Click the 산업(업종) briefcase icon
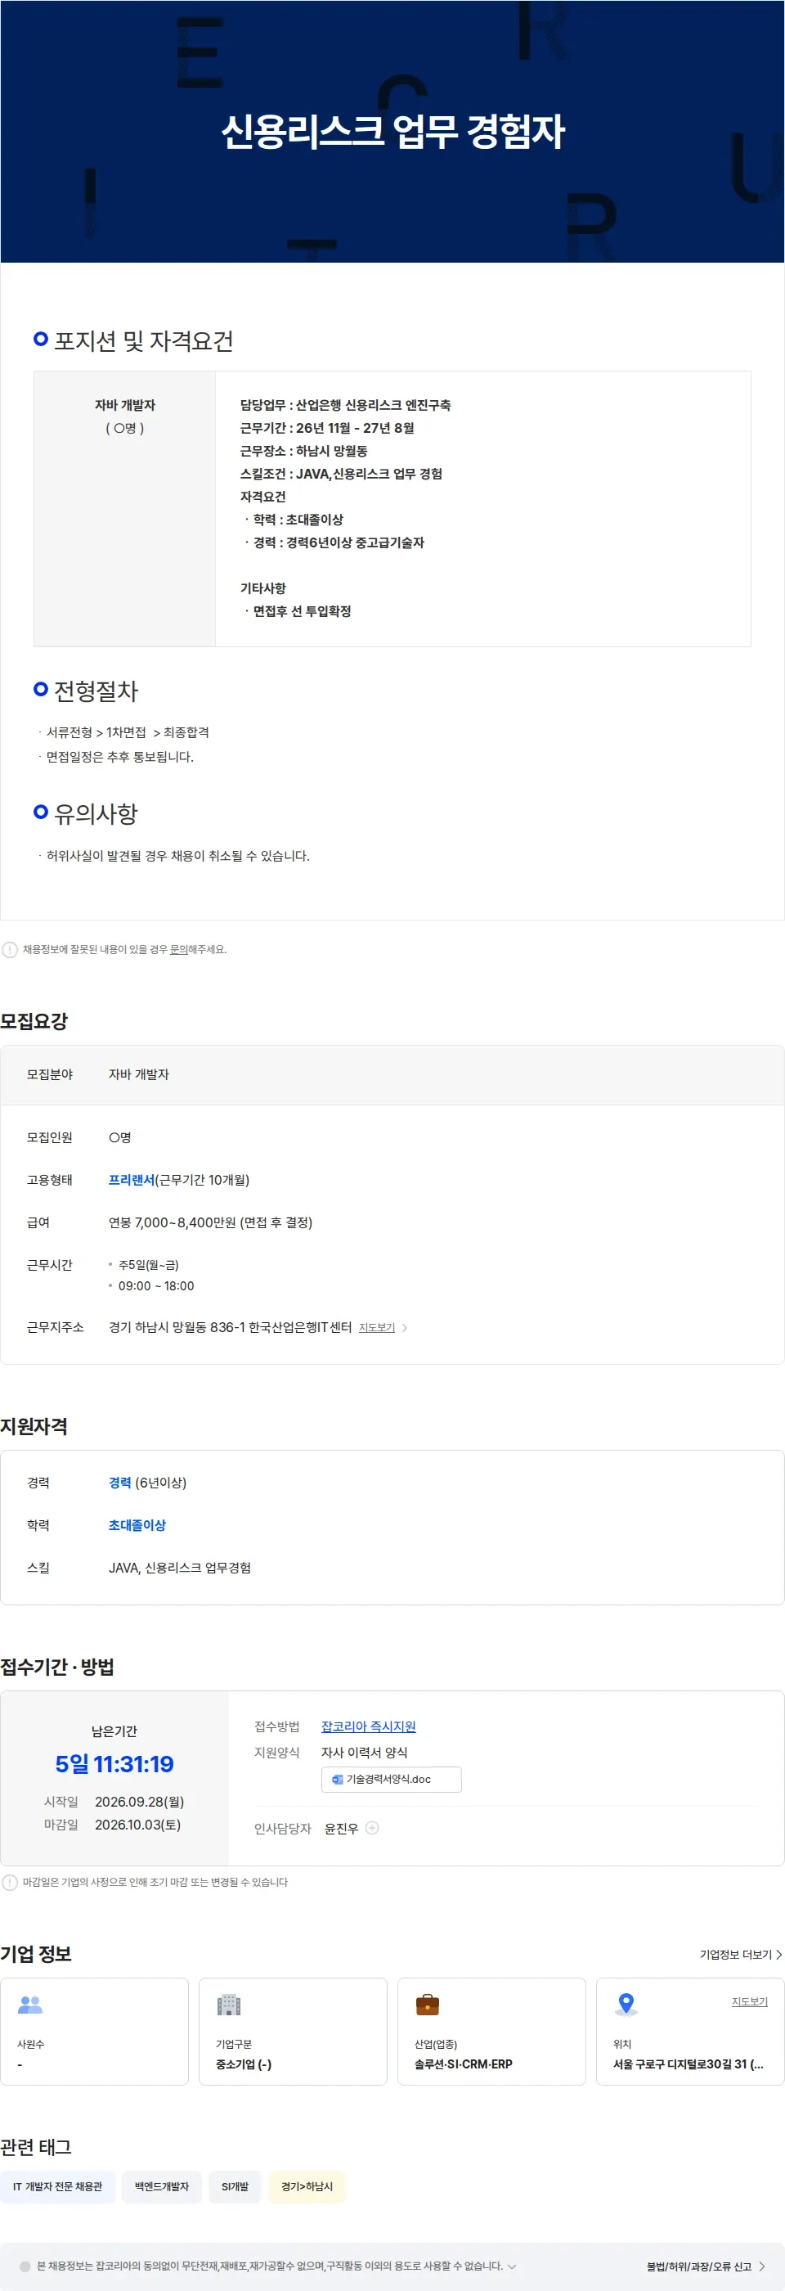 (428, 2005)
